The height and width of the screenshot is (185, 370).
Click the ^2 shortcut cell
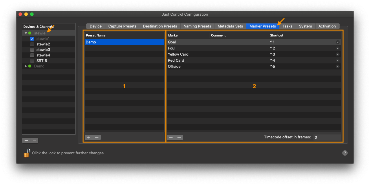click(x=272, y=48)
